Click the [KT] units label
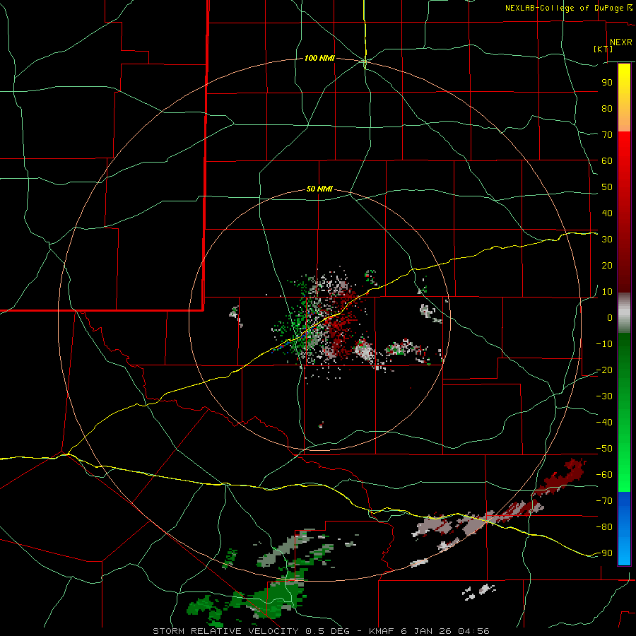Image resolution: width=636 pixels, height=636 pixels. point(603,49)
